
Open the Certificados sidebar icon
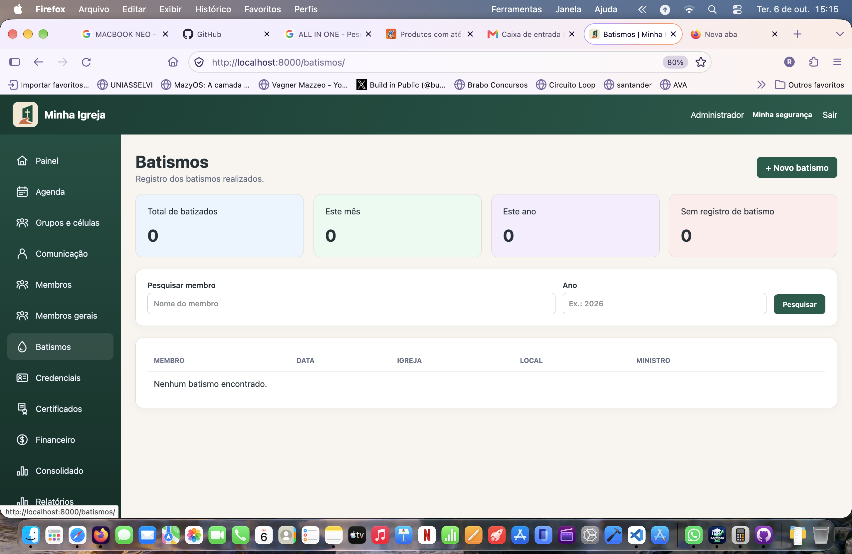point(22,409)
